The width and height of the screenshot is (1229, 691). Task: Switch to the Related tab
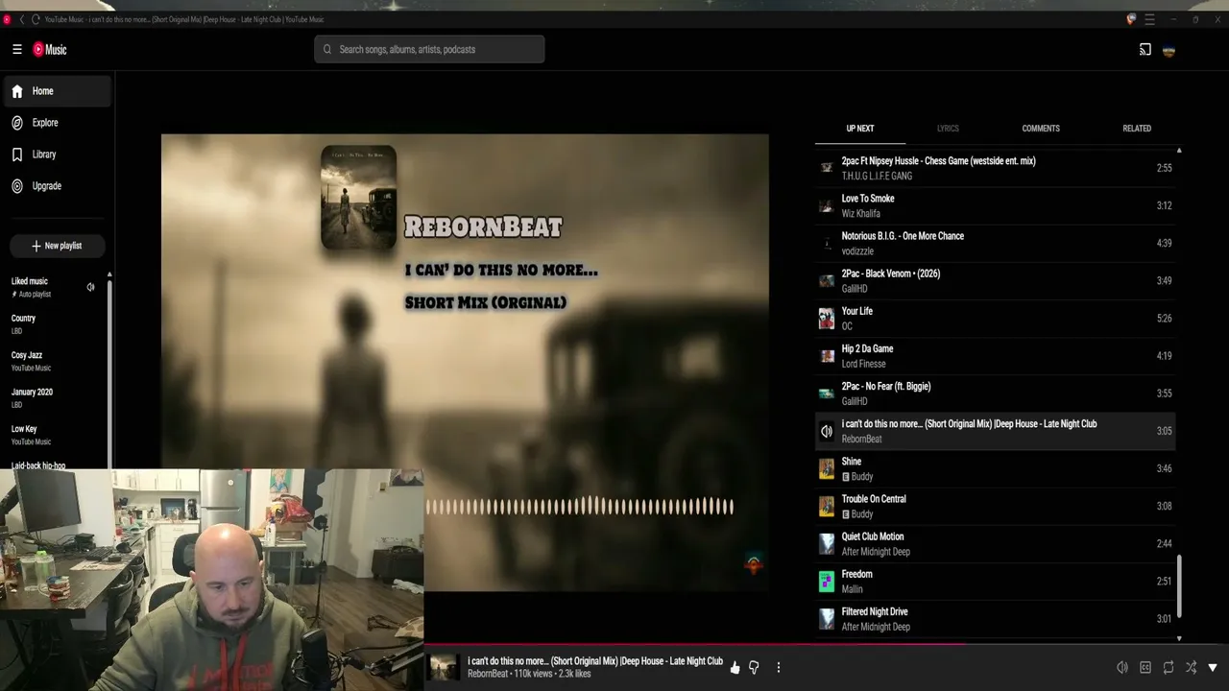click(x=1137, y=129)
